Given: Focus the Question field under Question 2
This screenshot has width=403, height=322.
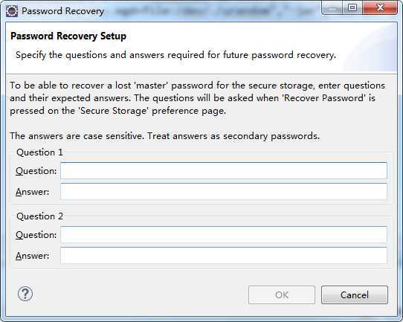Looking at the screenshot, I should pyautogui.click(x=224, y=235).
